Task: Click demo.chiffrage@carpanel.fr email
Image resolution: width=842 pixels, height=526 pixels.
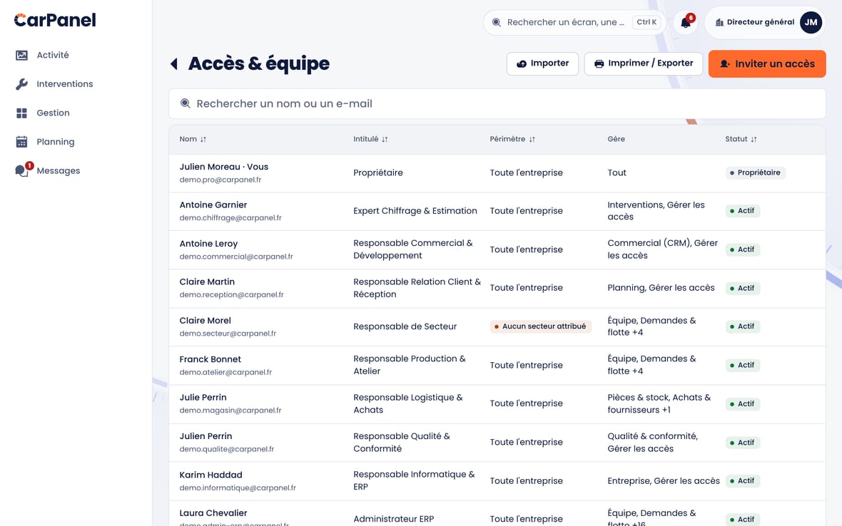Action: [x=230, y=218]
